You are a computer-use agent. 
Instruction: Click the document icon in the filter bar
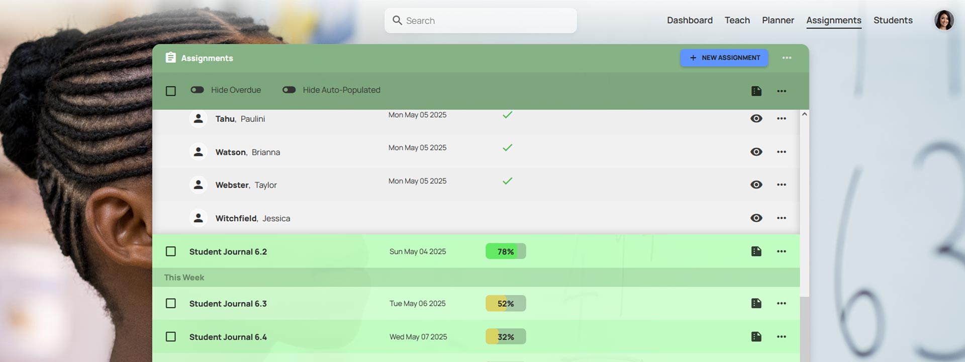point(756,91)
